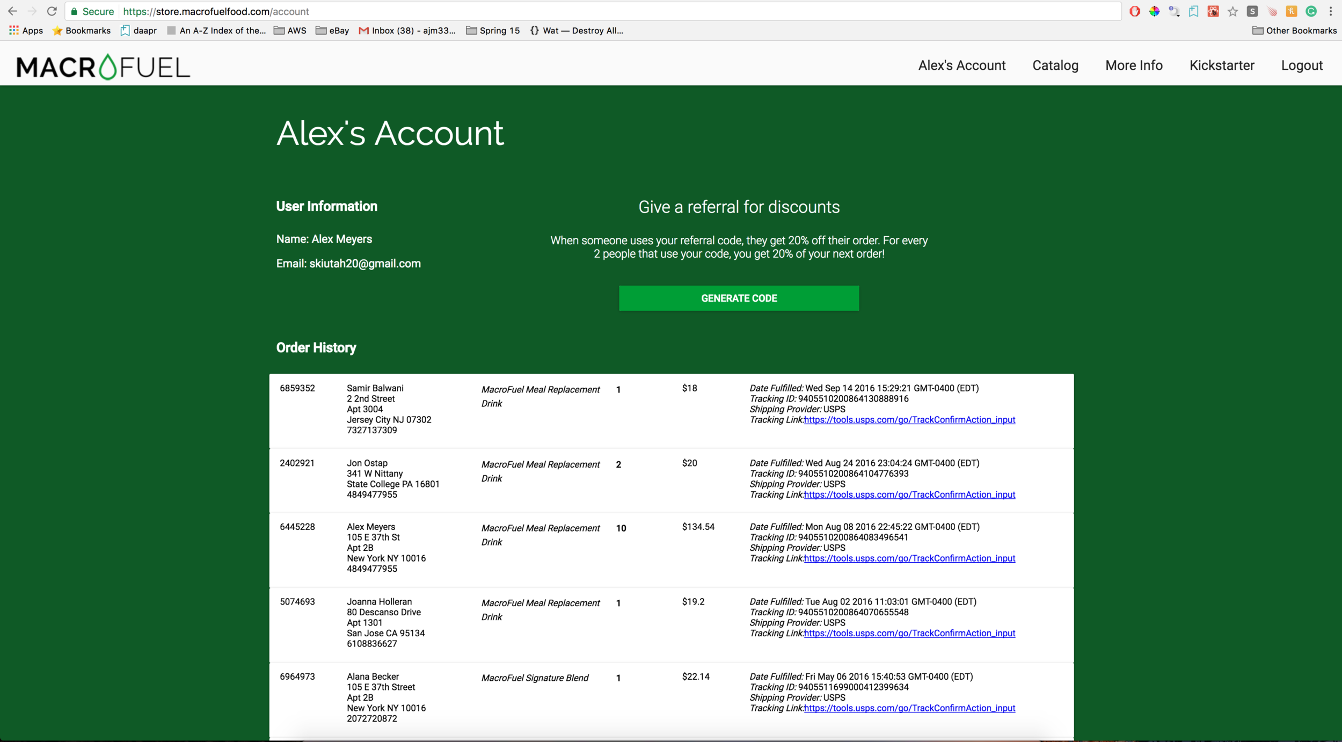Click the gray circle extension with blue alert badge
This screenshot has width=1342, height=742.
click(1174, 11)
